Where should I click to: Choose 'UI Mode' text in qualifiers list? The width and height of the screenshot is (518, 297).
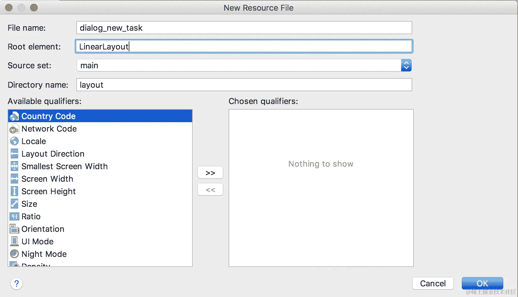37,242
